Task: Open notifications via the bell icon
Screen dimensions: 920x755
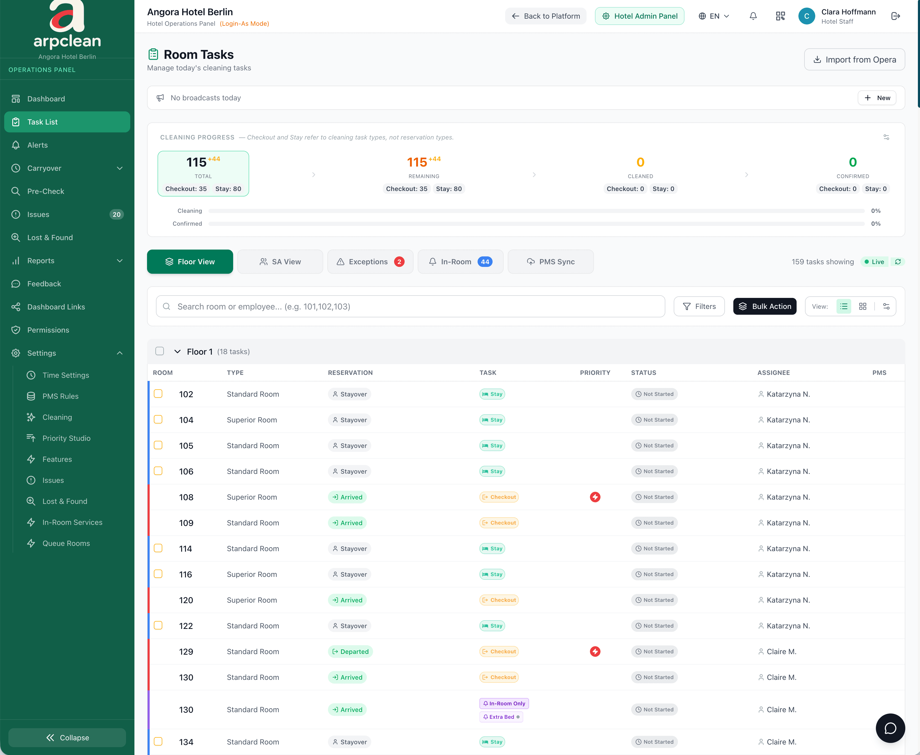Action: [x=753, y=16]
